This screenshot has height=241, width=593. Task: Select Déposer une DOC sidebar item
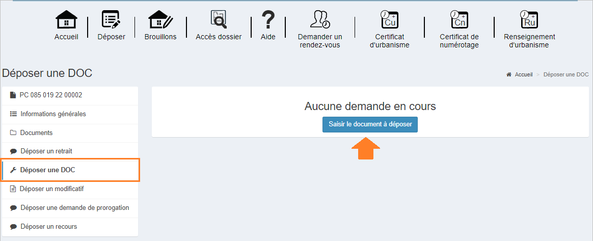pos(47,170)
